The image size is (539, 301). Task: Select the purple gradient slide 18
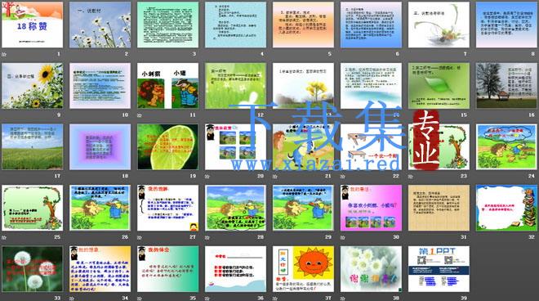(100, 146)
